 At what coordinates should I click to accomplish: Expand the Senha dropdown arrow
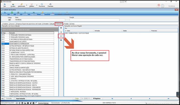tap(46, 13)
